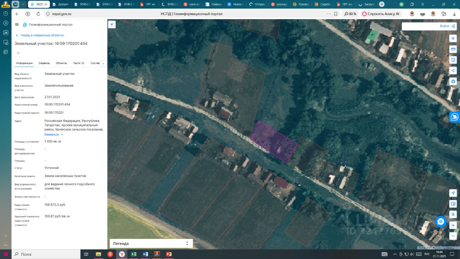Open the blue side widget on right edge
The image size is (460, 259).
(455, 117)
